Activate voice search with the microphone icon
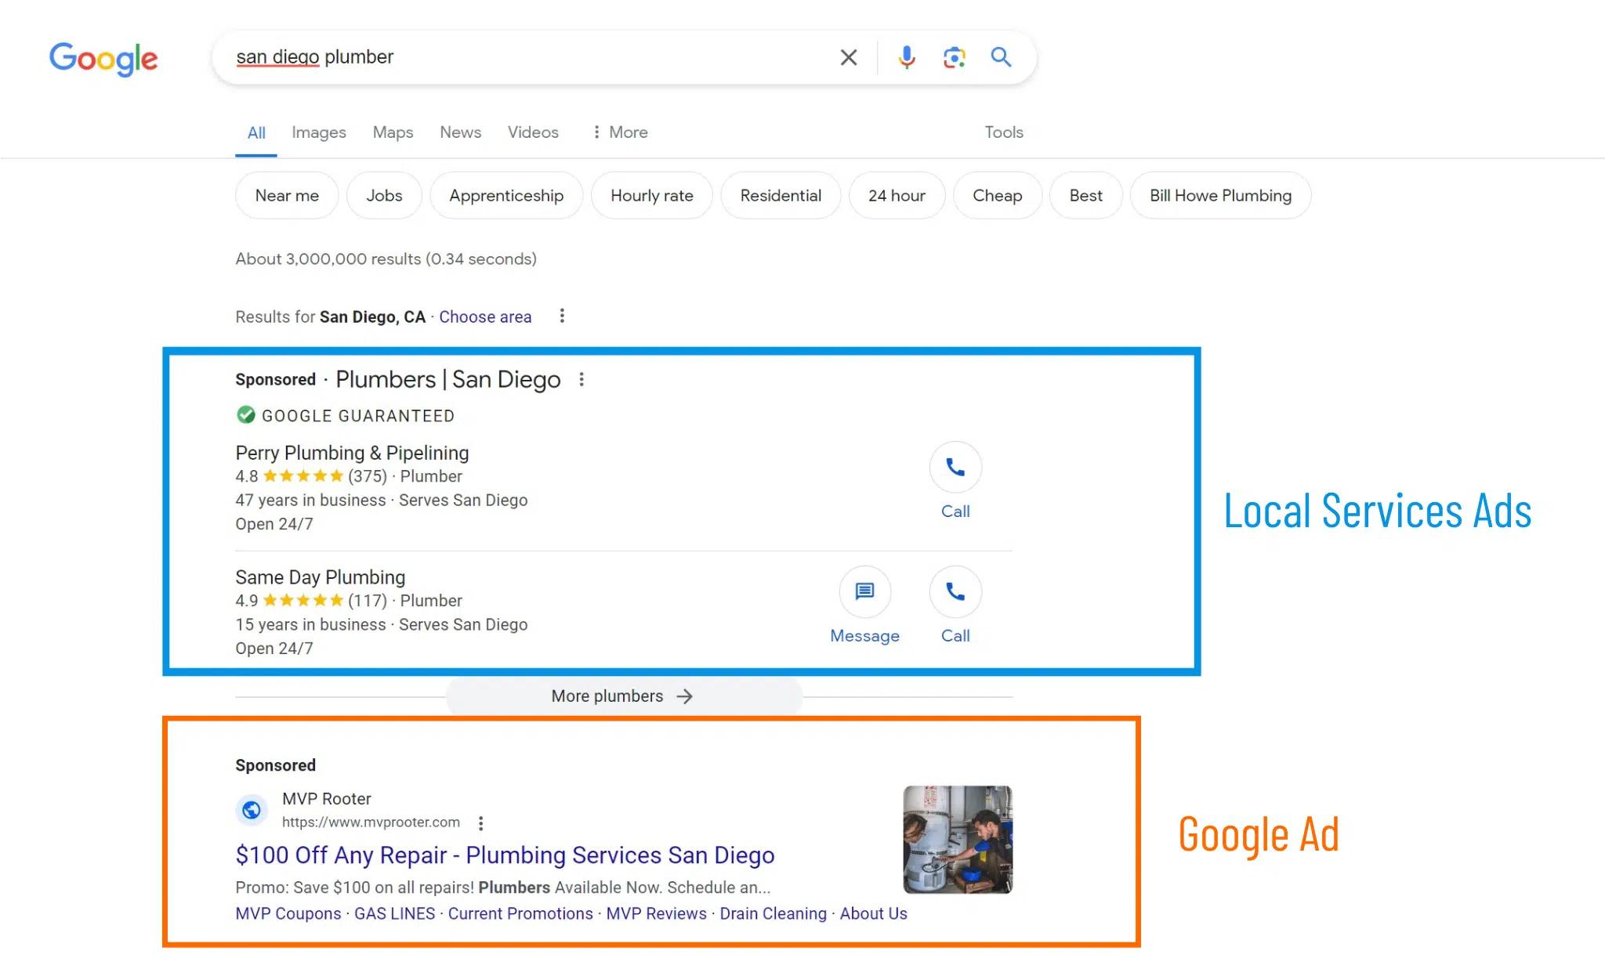The height and width of the screenshot is (958, 1605). click(906, 56)
